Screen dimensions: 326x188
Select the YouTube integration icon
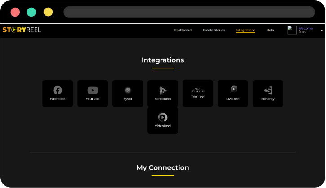93,90
